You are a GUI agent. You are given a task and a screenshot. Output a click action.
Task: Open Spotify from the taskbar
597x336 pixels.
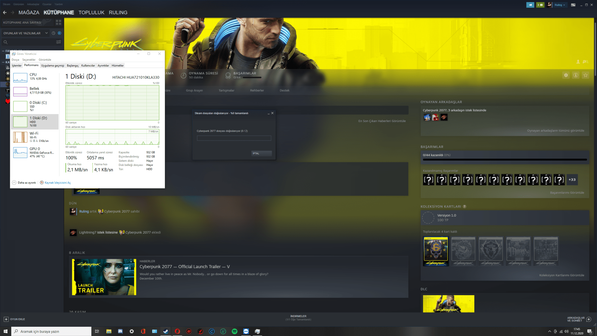(234, 331)
